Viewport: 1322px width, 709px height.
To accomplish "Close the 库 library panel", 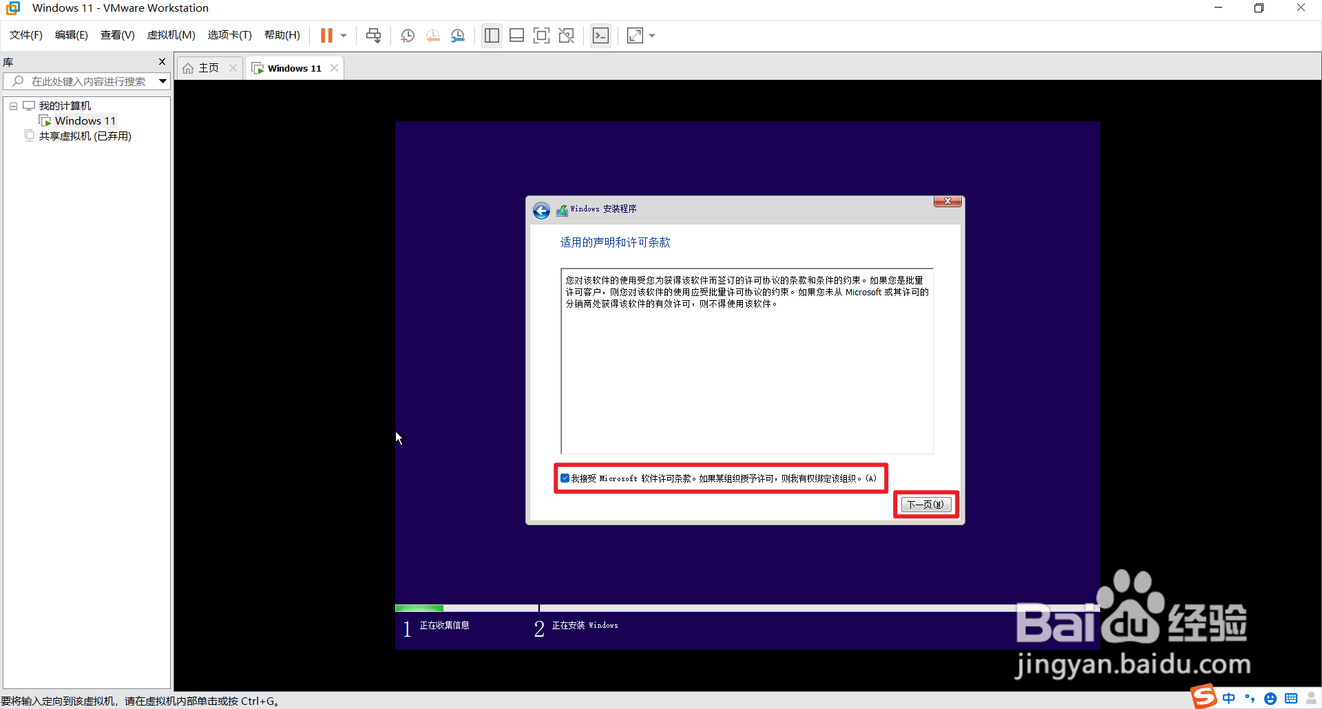I will click(162, 62).
